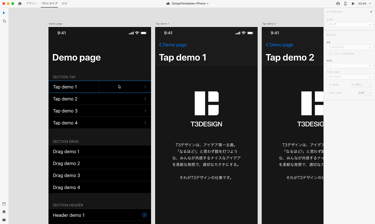Screen dimensions: 375x224
Task: Select the large 'Tap demo 1' title heading
Action: click(x=183, y=58)
